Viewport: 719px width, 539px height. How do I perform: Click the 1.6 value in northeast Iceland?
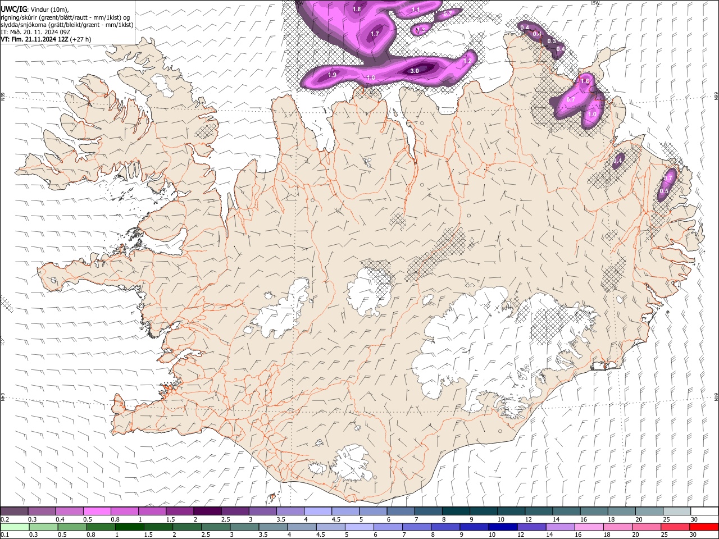(x=585, y=81)
